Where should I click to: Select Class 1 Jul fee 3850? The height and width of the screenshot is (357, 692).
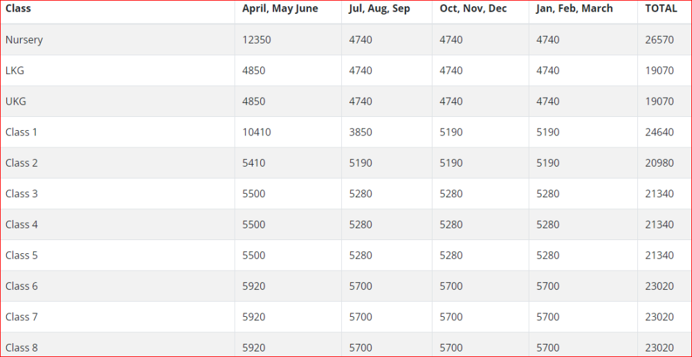click(x=361, y=132)
